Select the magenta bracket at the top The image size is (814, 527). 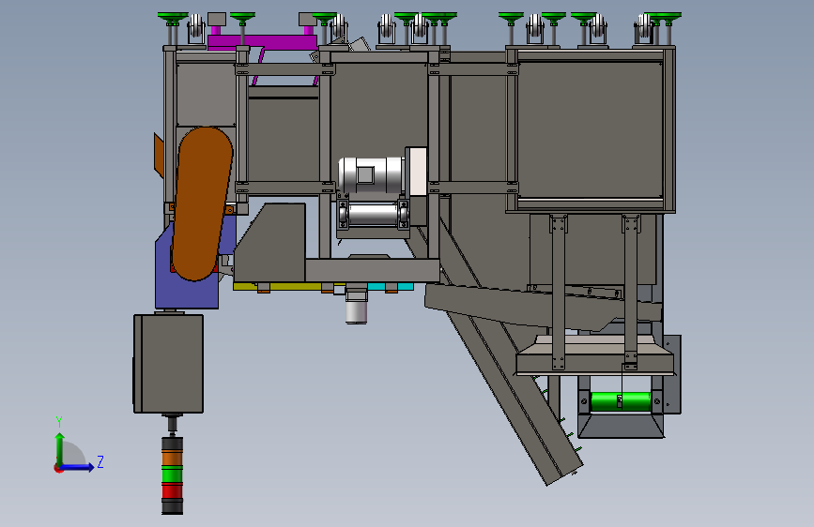coord(262,41)
